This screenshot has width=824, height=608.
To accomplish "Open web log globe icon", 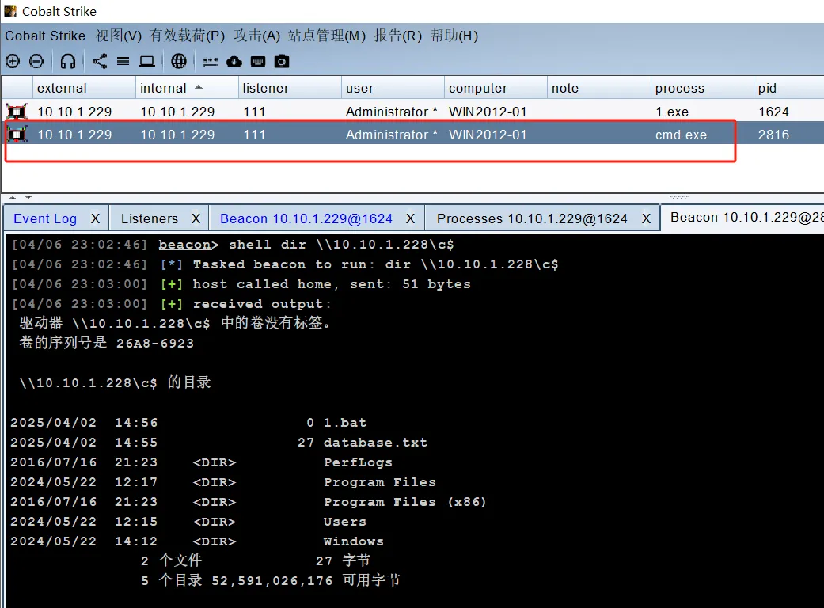I will 179,62.
